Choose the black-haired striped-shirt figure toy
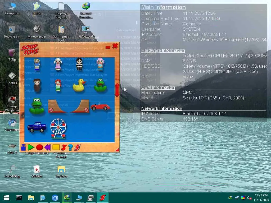 79,64
